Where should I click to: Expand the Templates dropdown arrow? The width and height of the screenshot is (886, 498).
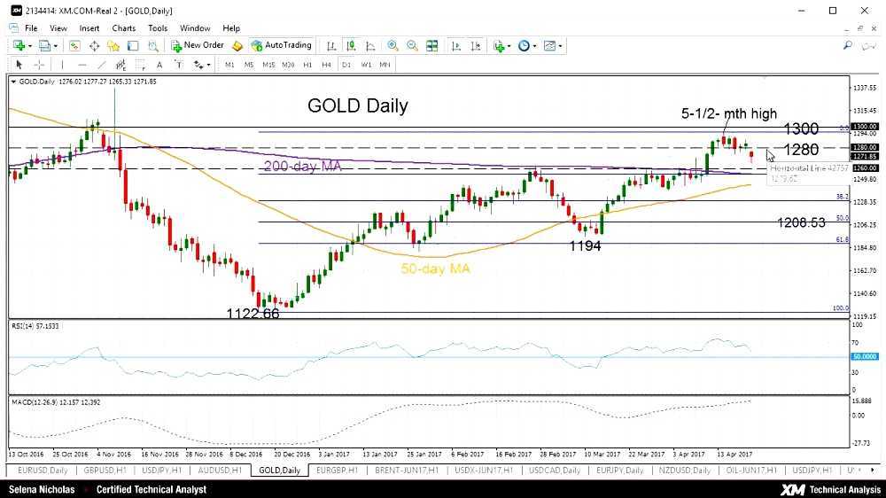tap(560, 46)
